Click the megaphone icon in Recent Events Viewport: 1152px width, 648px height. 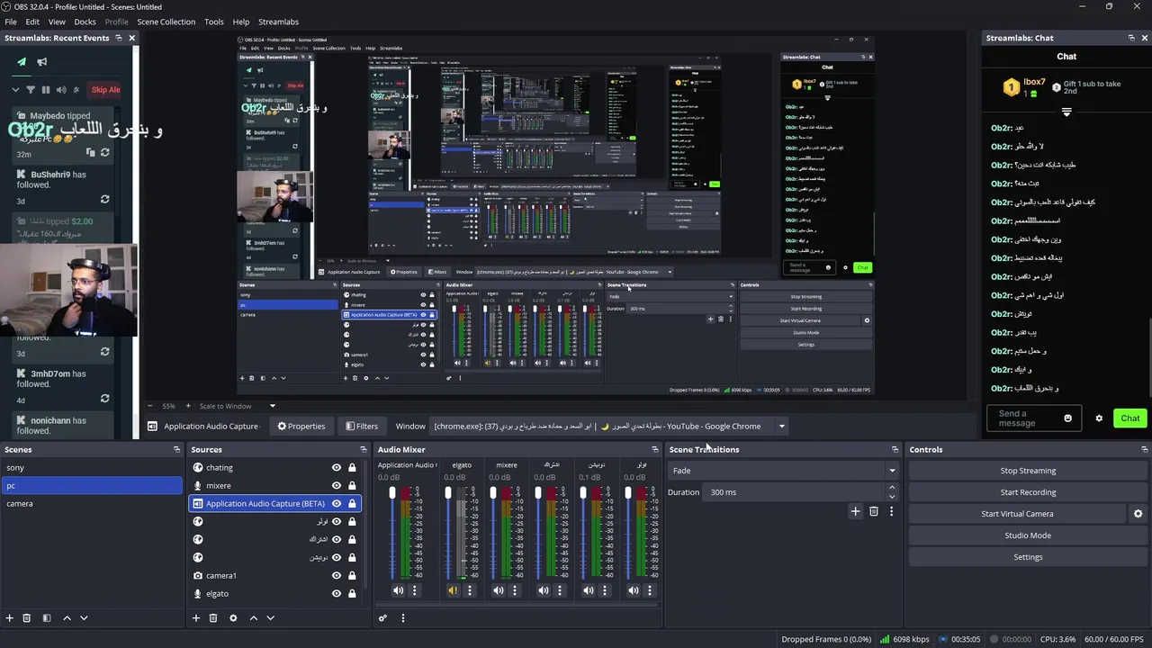point(41,62)
